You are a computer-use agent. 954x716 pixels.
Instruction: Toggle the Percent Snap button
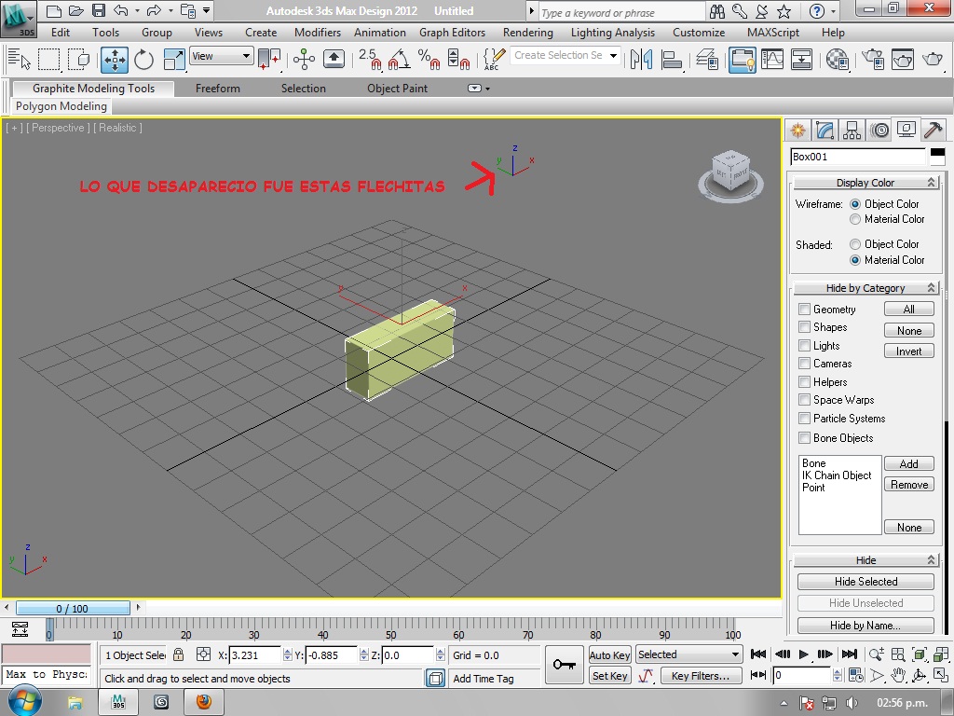pos(429,60)
